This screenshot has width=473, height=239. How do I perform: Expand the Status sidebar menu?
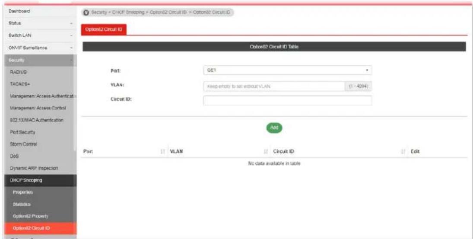click(x=41, y=23)
